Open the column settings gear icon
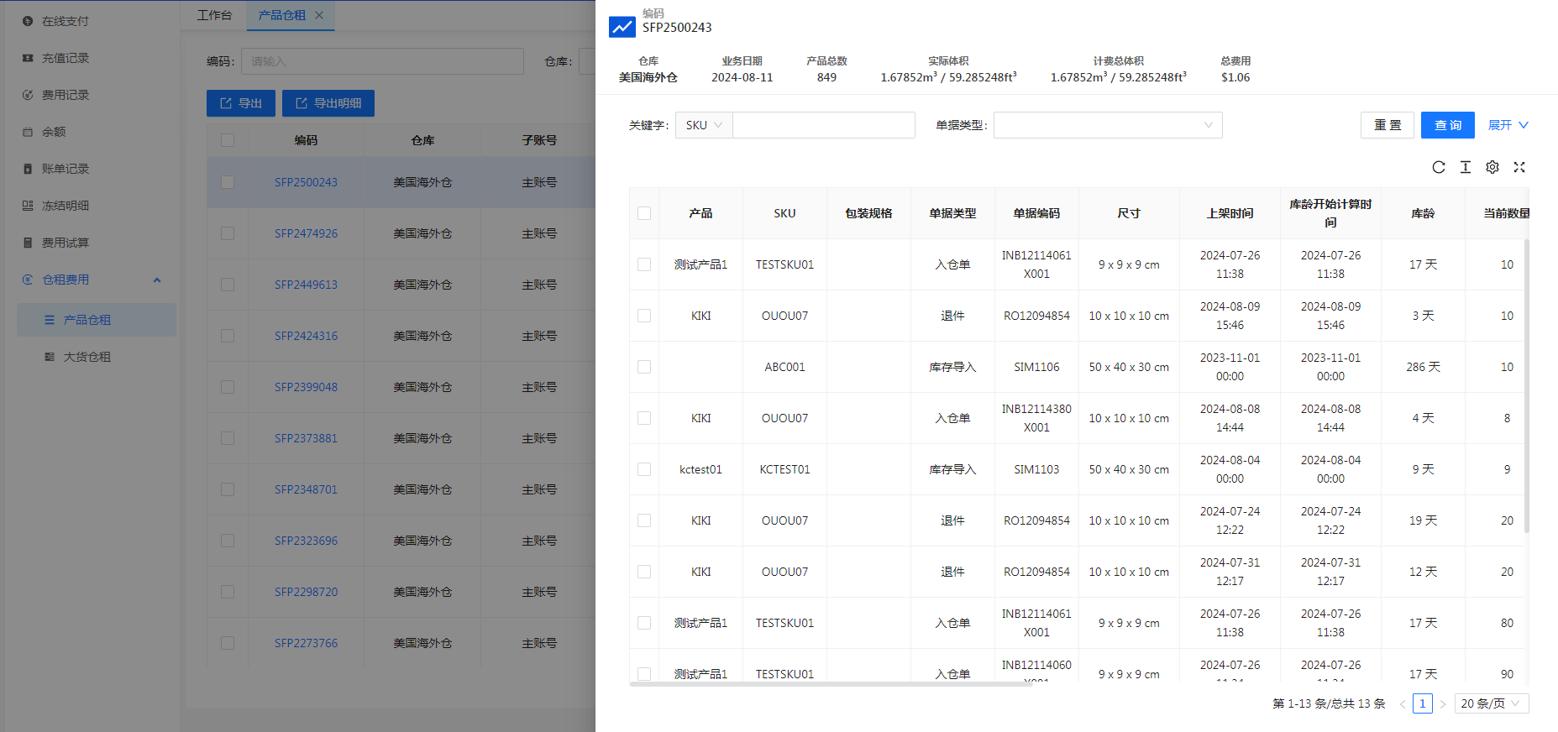This screenshot has height=732, width=1558. [x=1492, y=167]
